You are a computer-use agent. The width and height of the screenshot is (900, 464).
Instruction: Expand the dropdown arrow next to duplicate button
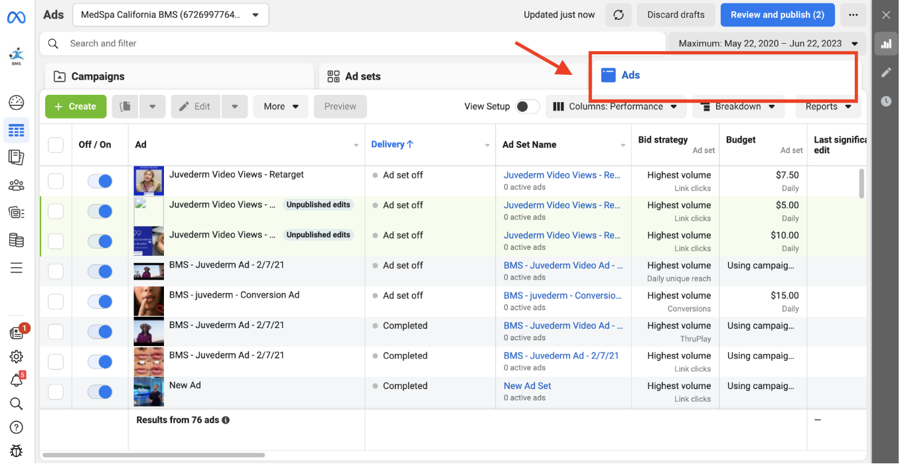click(x=152, y=107)
